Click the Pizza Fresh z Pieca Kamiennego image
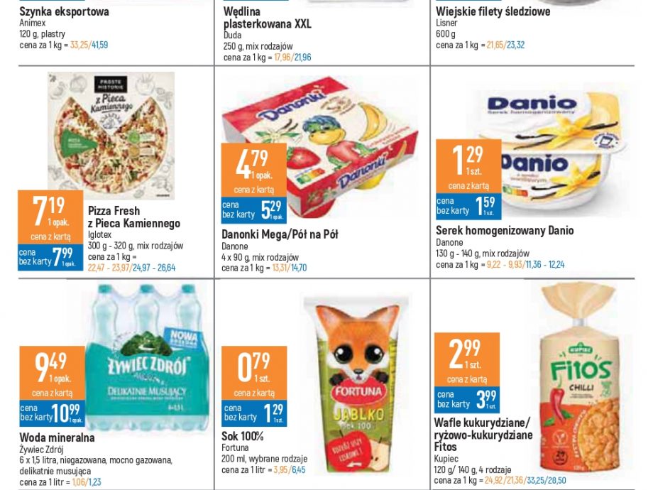 tap(111, 136)
